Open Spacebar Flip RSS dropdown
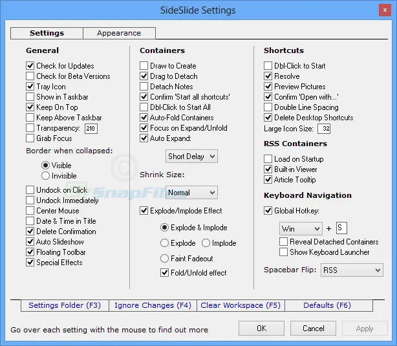The image size is (397, 346). (352, 270)
